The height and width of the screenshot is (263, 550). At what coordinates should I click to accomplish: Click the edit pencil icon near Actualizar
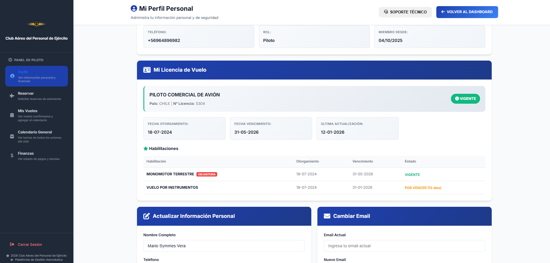tap(147, 216)
